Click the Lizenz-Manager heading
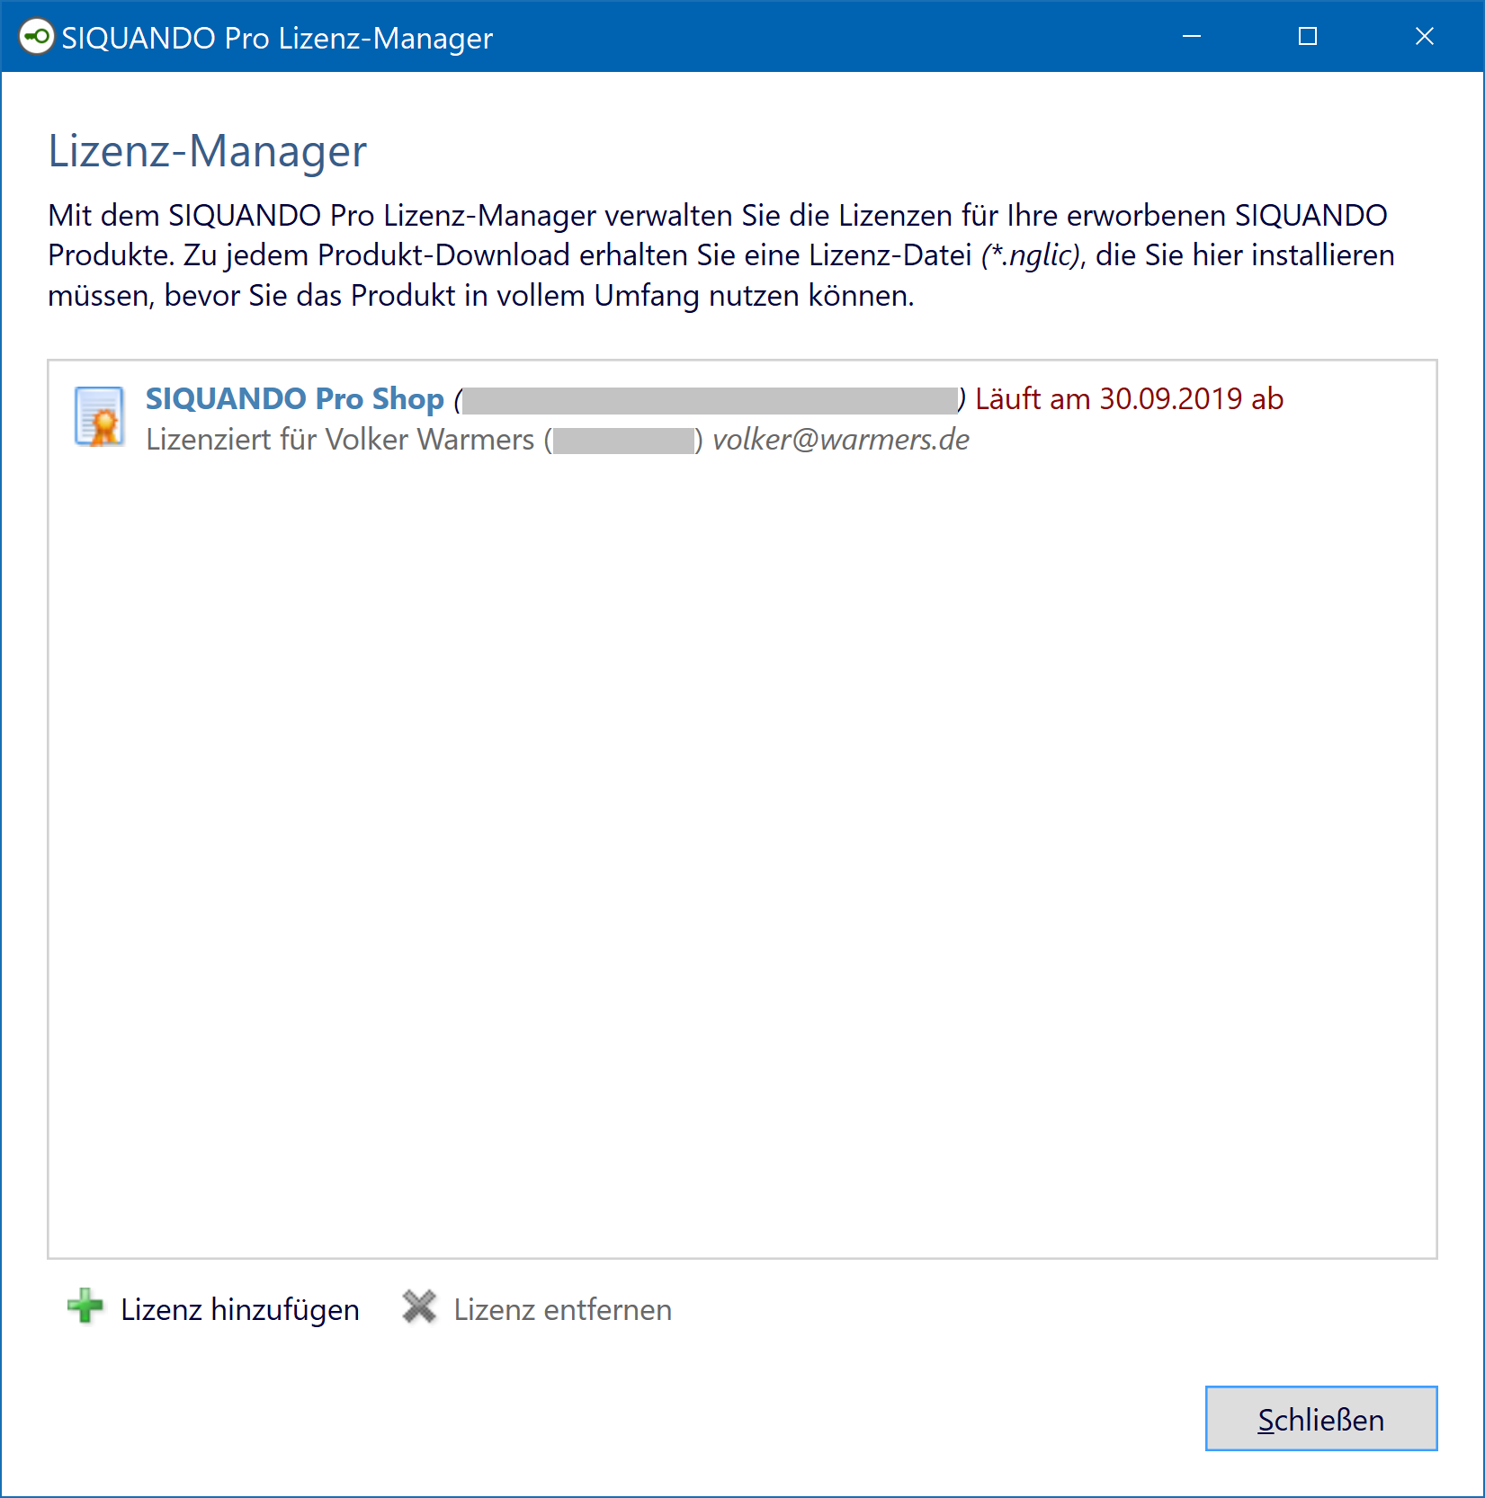 click(x=207, y=151)
